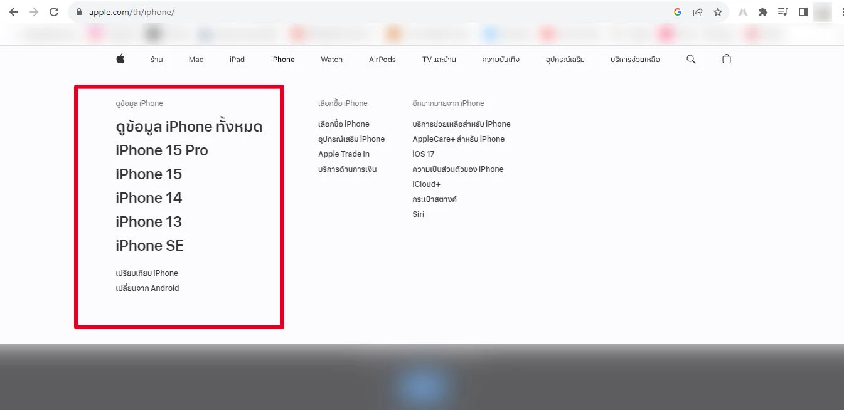Click บริการช่วยเหลือสำหรับ iPhone link
The image size is (844, 410).
pos(462,124)
